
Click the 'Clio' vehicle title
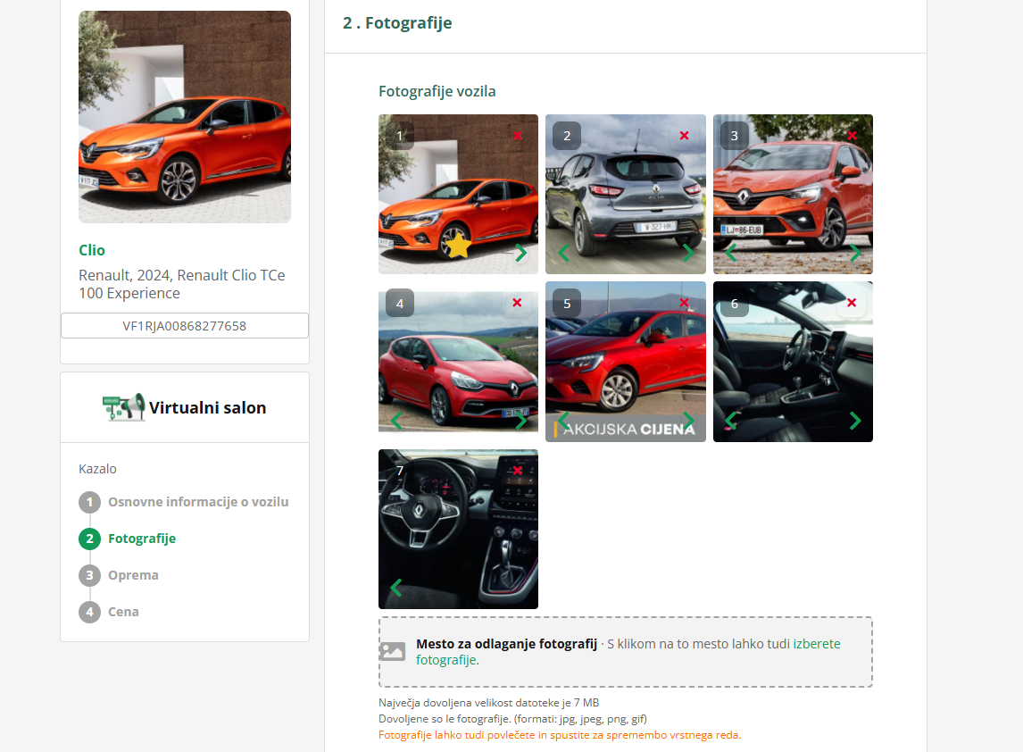92,250
